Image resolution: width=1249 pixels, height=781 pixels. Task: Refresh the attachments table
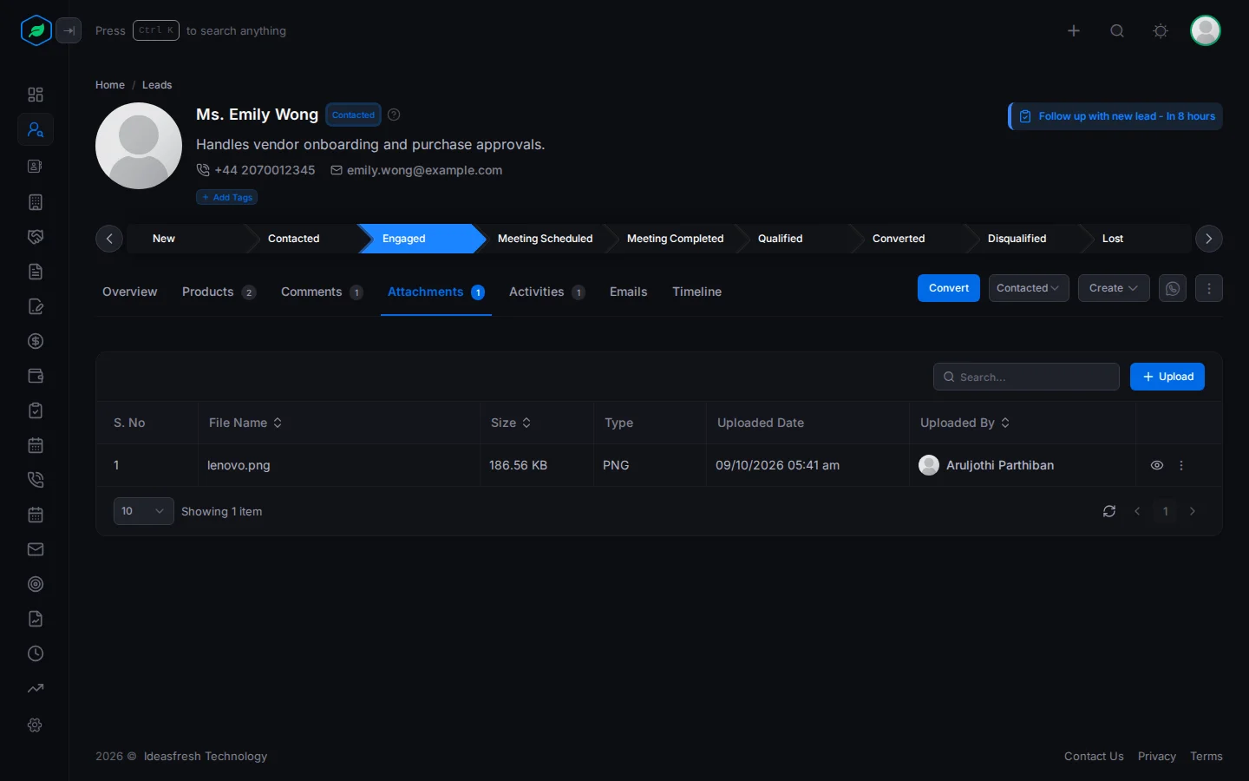click(x=1109, y=511)
